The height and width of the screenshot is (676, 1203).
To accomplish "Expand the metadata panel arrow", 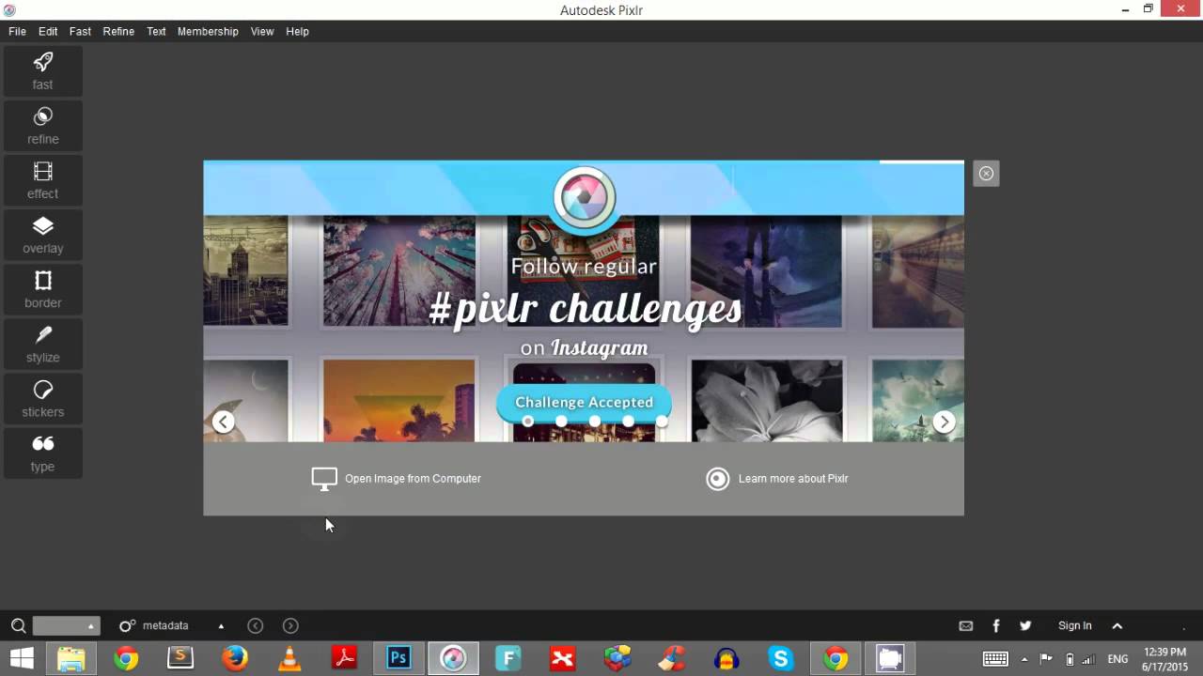I will point(221,626).
